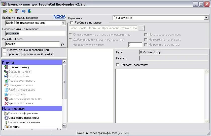The height and width of the screenshot is (136, 211).
Task: Click the blue door exit icon
Action: (x=30, y=11)
